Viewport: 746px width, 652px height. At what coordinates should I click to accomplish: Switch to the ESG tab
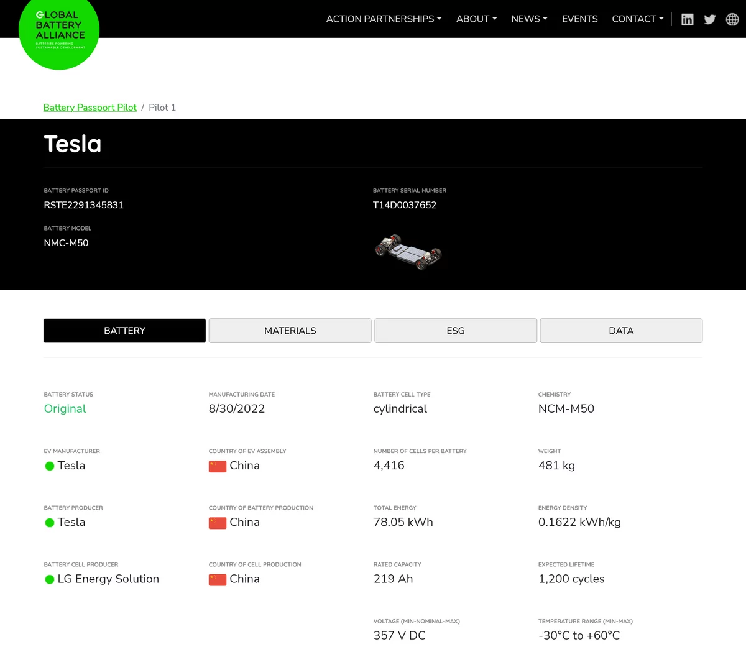[456, 331]
